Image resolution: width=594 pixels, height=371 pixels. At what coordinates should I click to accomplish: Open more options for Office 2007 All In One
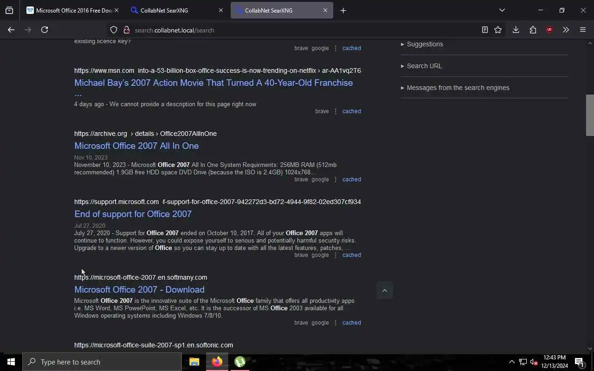(x=336, y=179)
